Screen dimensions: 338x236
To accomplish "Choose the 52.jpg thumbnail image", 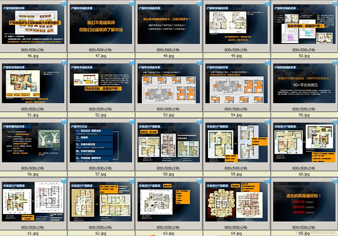I will [101, 83].
